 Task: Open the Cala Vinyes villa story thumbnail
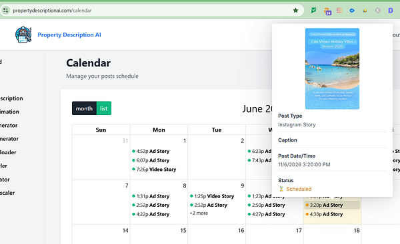tap(332, 68)
